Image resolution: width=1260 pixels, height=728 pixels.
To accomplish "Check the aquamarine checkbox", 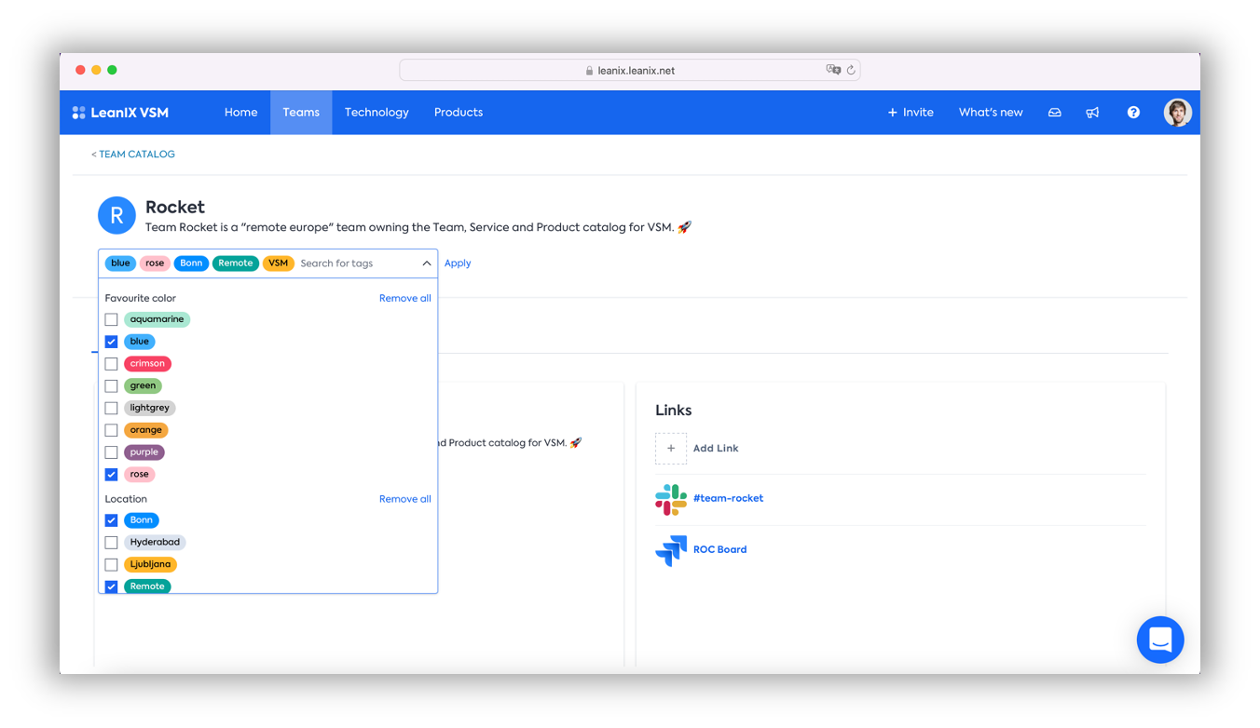I will (112, 319).
